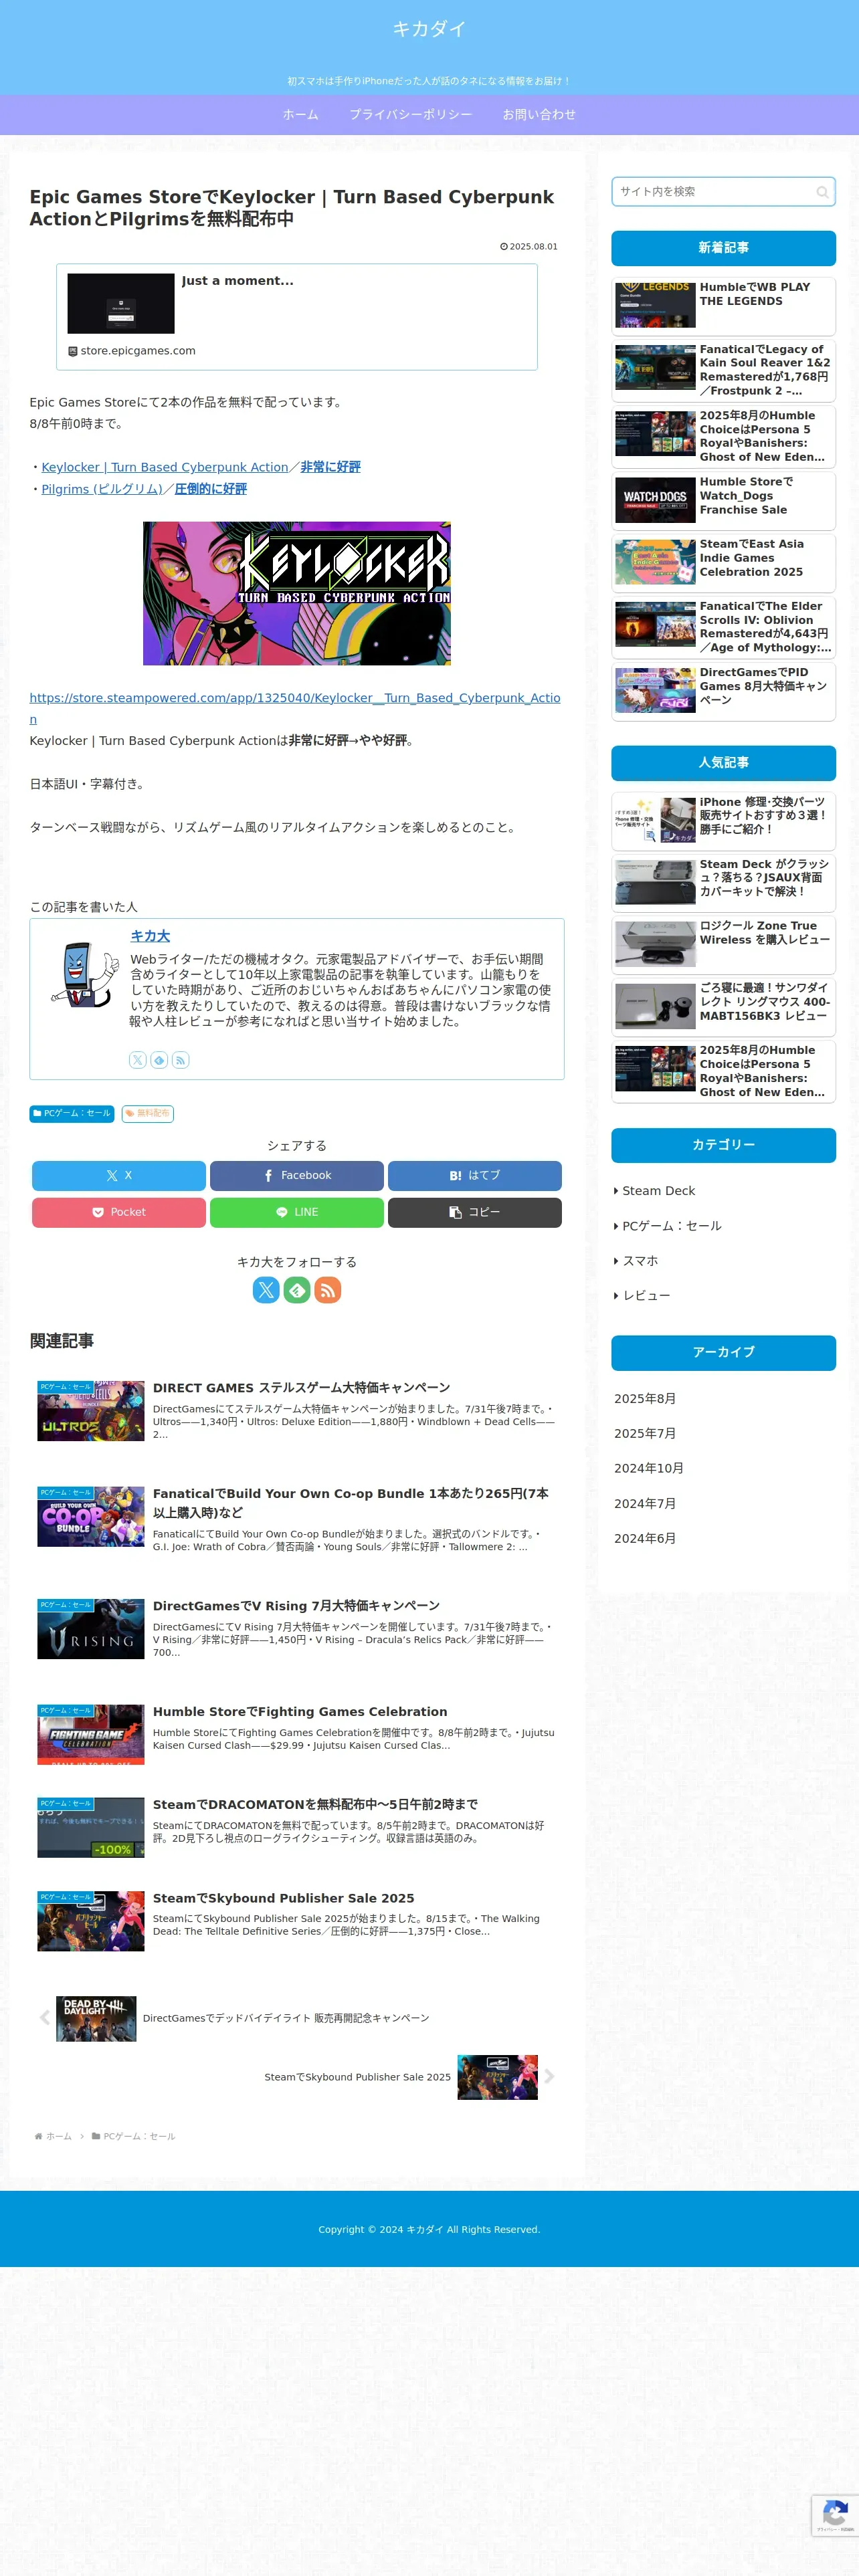Image resolution: width=859 pixels, height=2576 pixels.
Task: Copy article link with コピー button
Action: 475,1212
